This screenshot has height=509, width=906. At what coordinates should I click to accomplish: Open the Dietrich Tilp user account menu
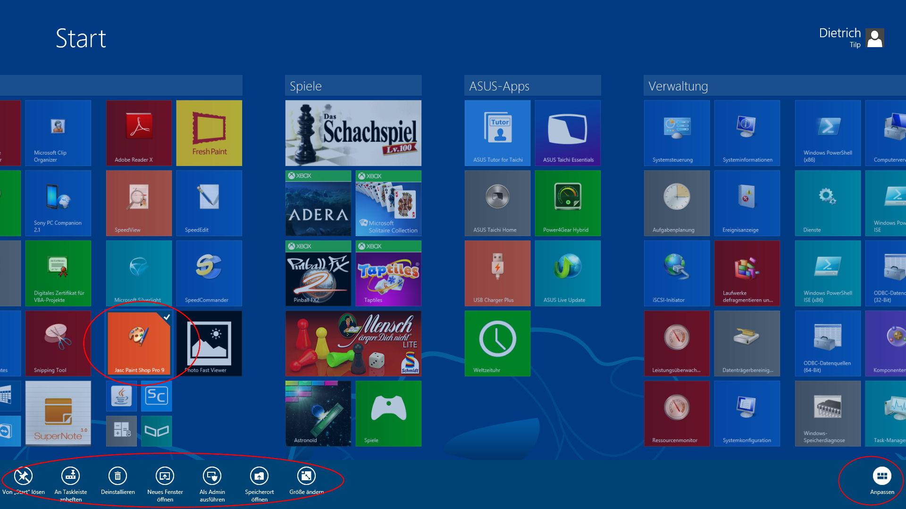click(875, 38)
